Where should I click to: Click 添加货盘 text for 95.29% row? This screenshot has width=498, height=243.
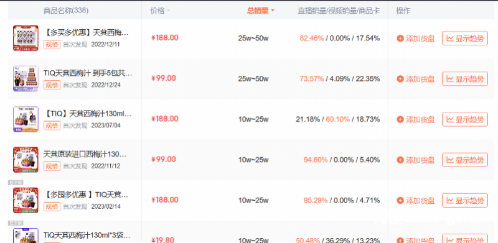(420, 201)
